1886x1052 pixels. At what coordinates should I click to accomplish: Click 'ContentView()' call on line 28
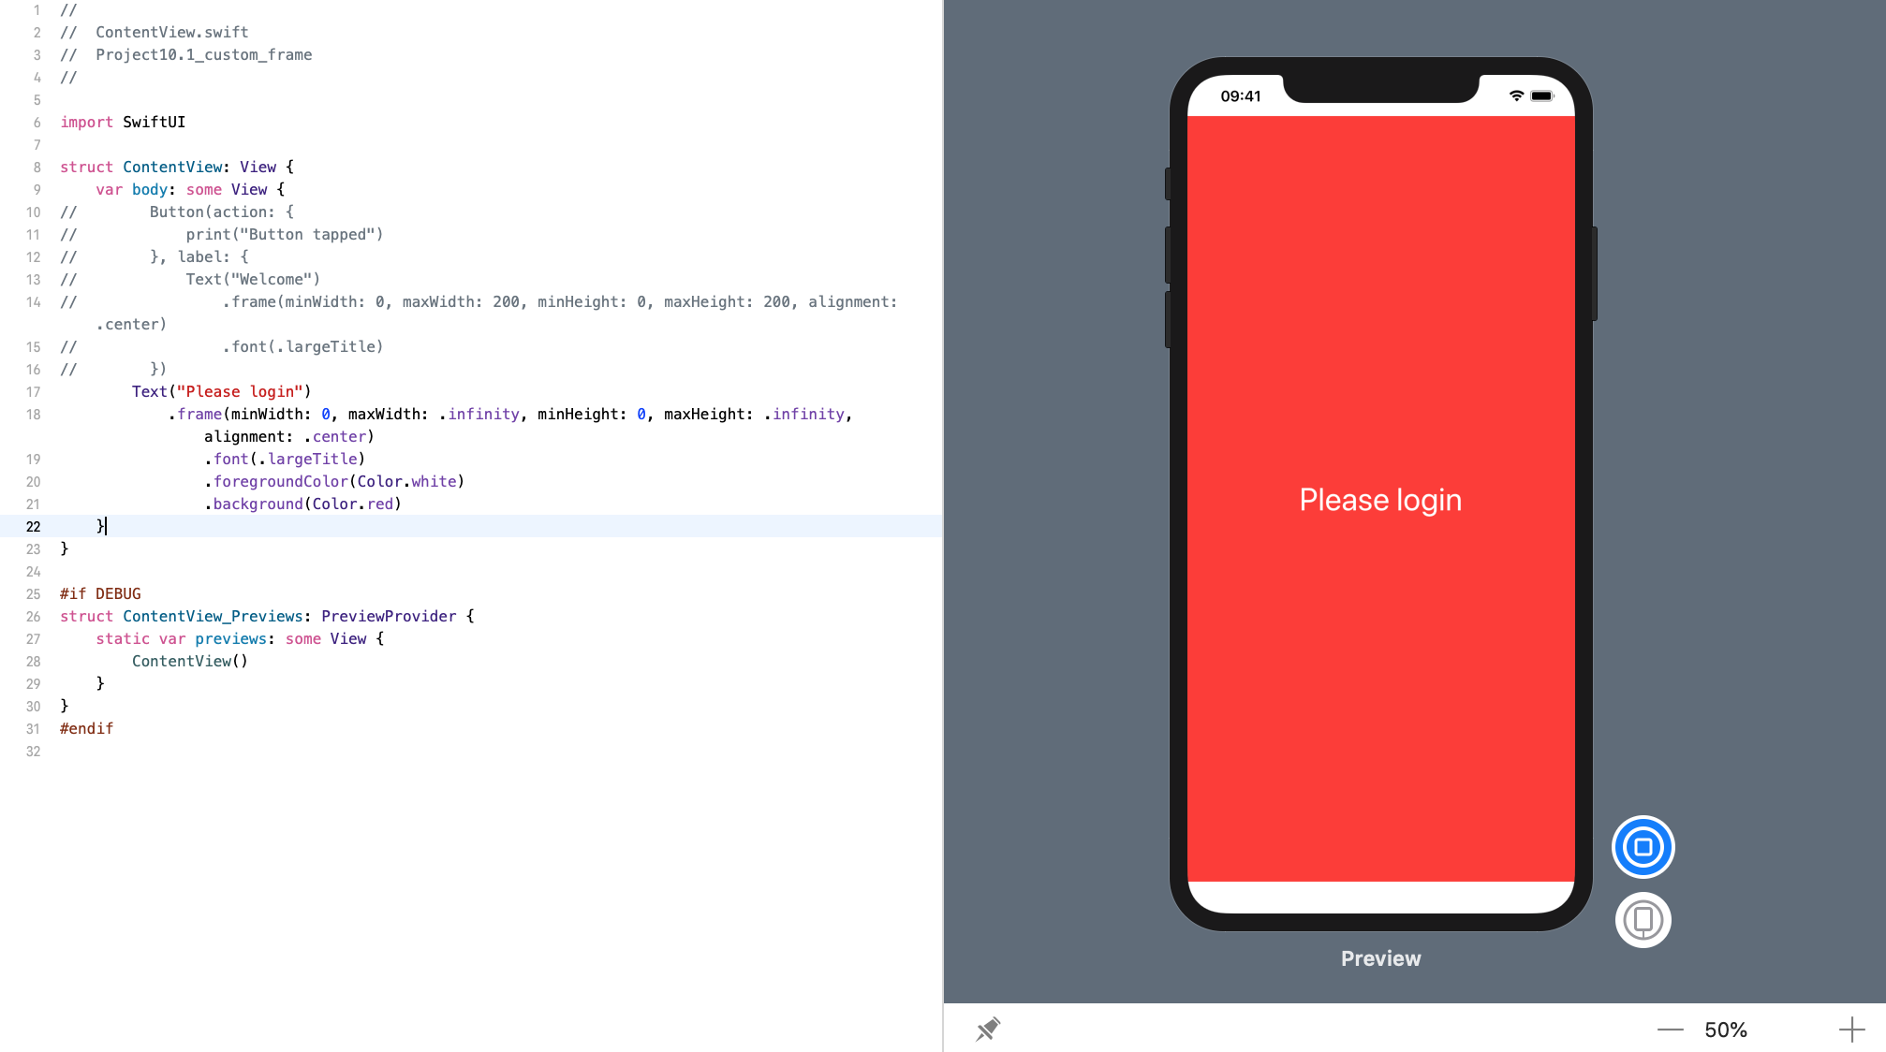point(190,662)
